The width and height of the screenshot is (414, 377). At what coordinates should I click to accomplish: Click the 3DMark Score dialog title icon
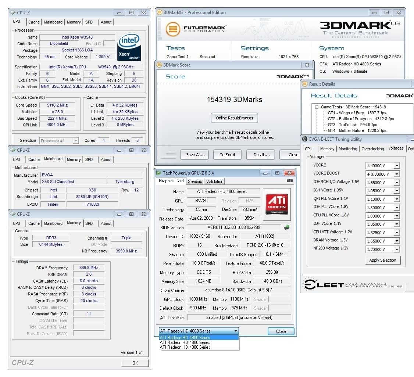pos(159,65)
